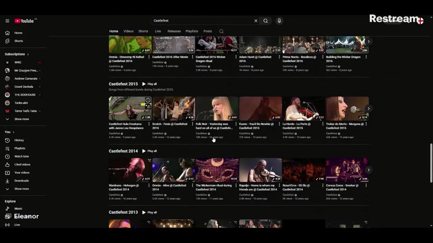The height and width of the screenshot is (243, 433).
Task: Next arrow on Castlefest 2015 row
Action: click(368, 108)
